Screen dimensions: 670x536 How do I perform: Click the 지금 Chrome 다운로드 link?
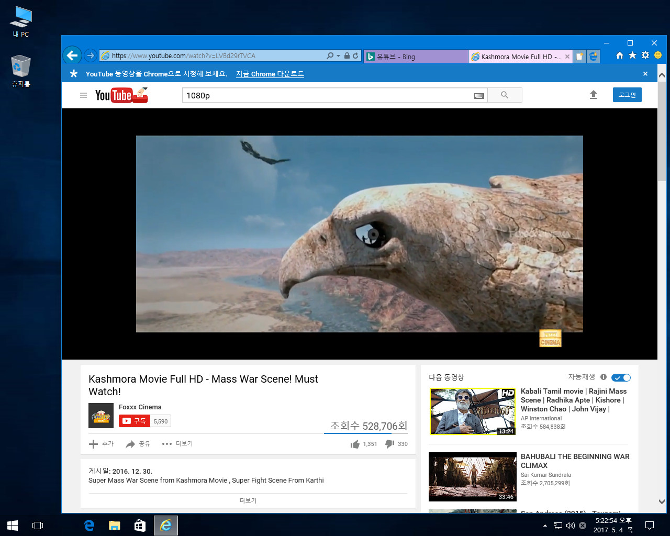tap(270, 74)
